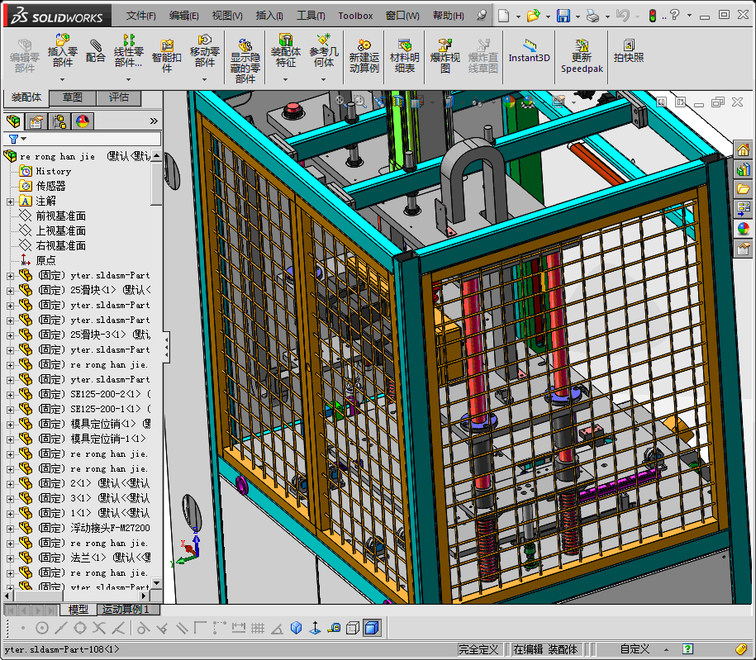Screen dimensions: 756x660
Task: Expand the 25滑块<1> component node
Action: pos(10,291)
